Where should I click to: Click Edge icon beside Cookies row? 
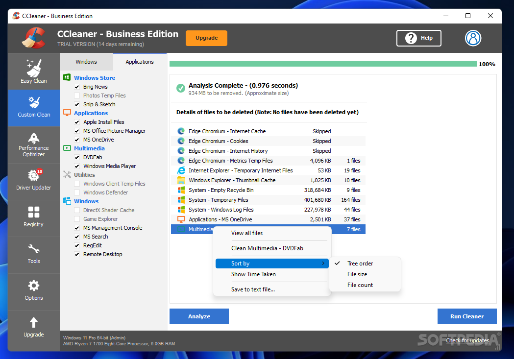coord(181,141)
